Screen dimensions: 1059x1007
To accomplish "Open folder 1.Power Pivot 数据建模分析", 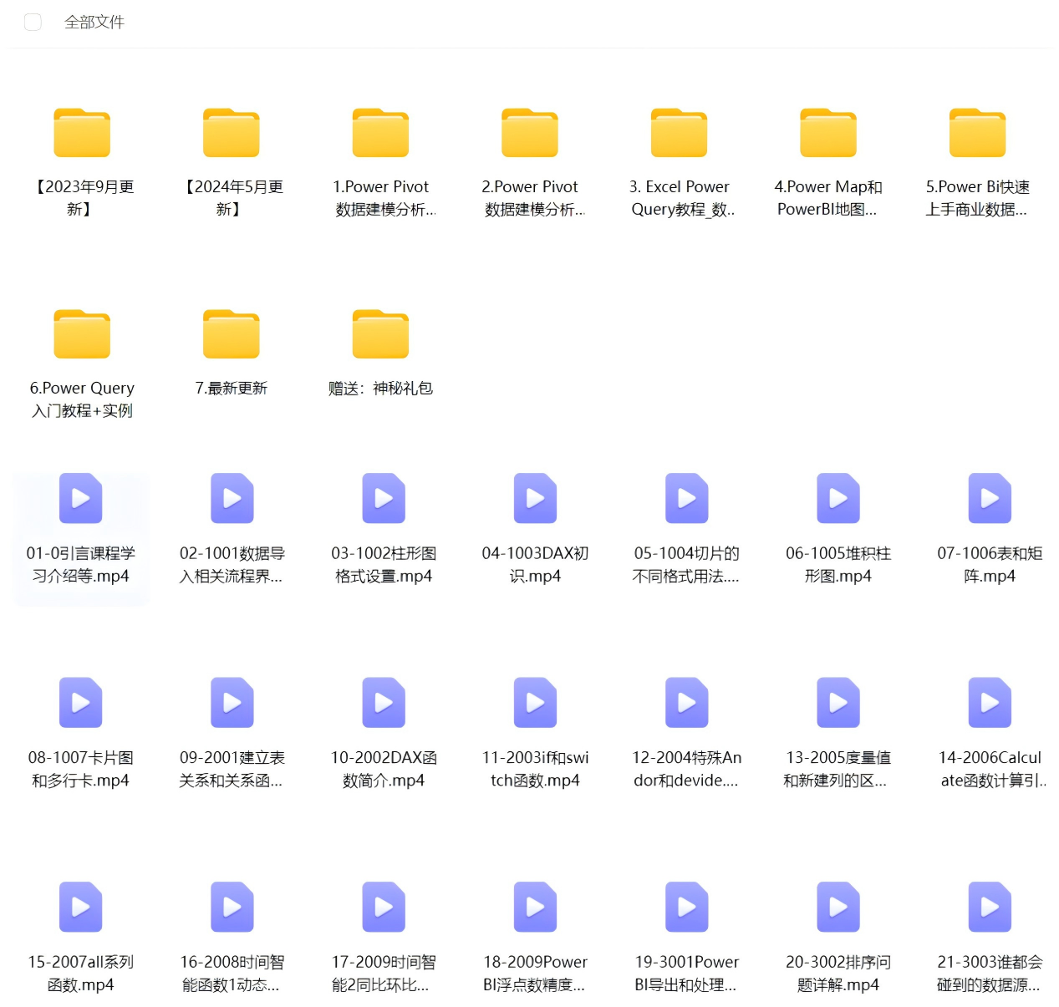I will pos(380,133).
